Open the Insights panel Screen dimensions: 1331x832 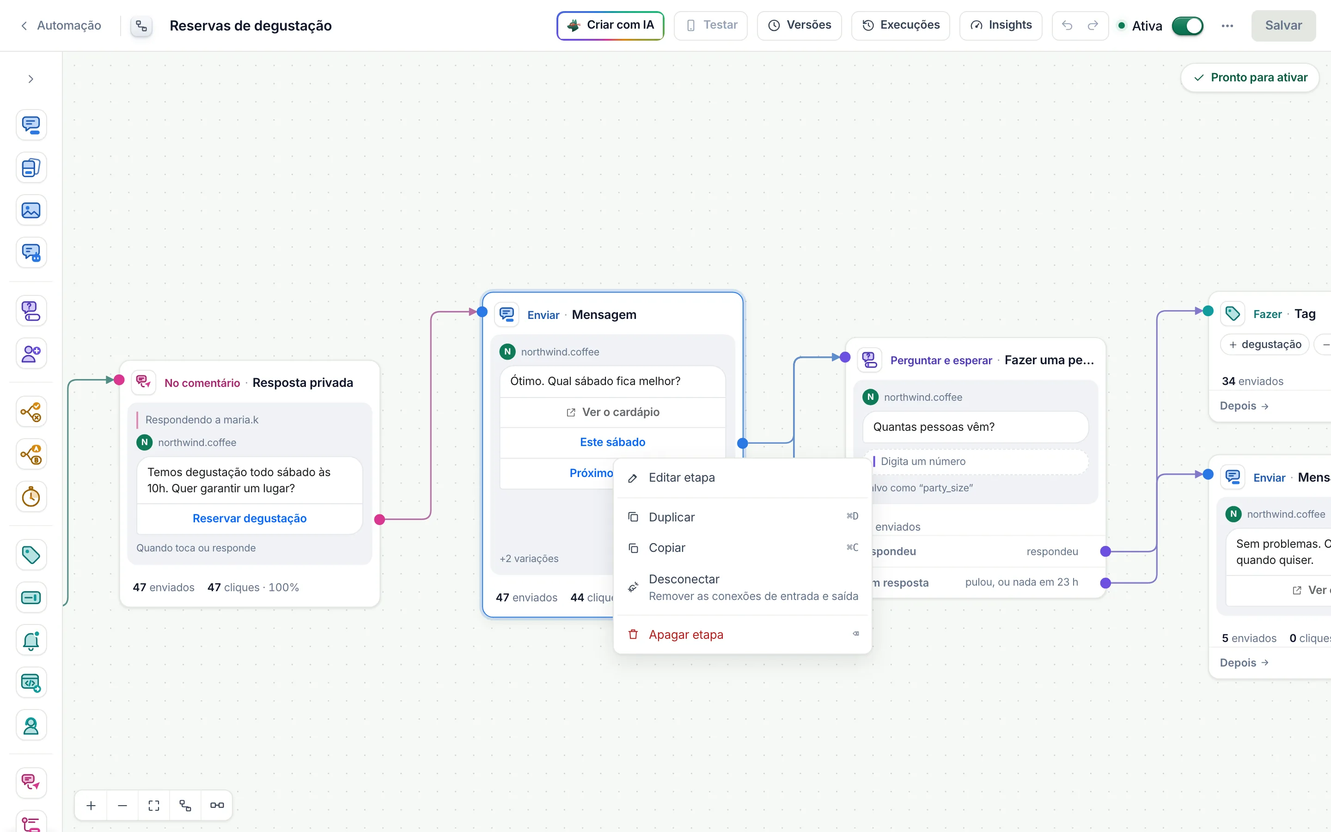point(1001,25)
